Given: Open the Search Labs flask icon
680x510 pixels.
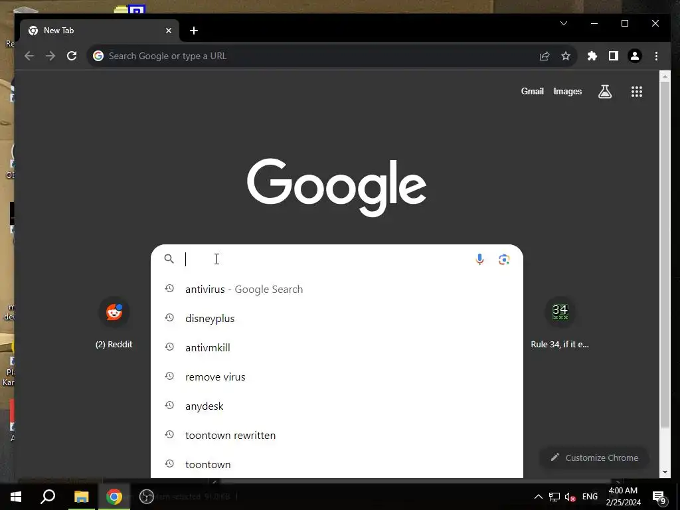Looking at the screenshot, I should click(605, 92).
